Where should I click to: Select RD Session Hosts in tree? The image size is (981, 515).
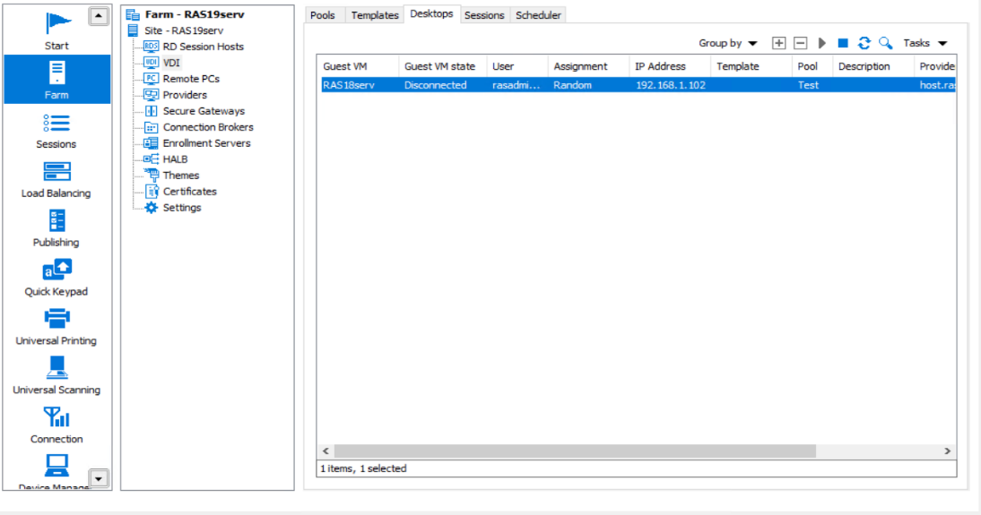(x=203, y=47)
